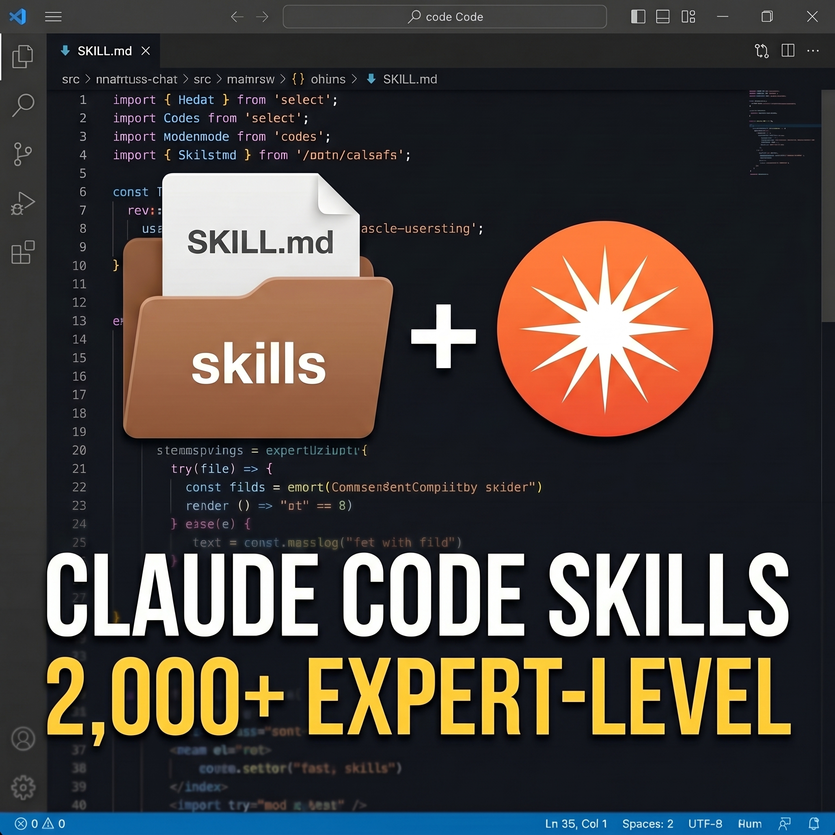Screen dimensions: 835x835
Task: Open the Search view in activity bar
Action: (x=23, y=105)
